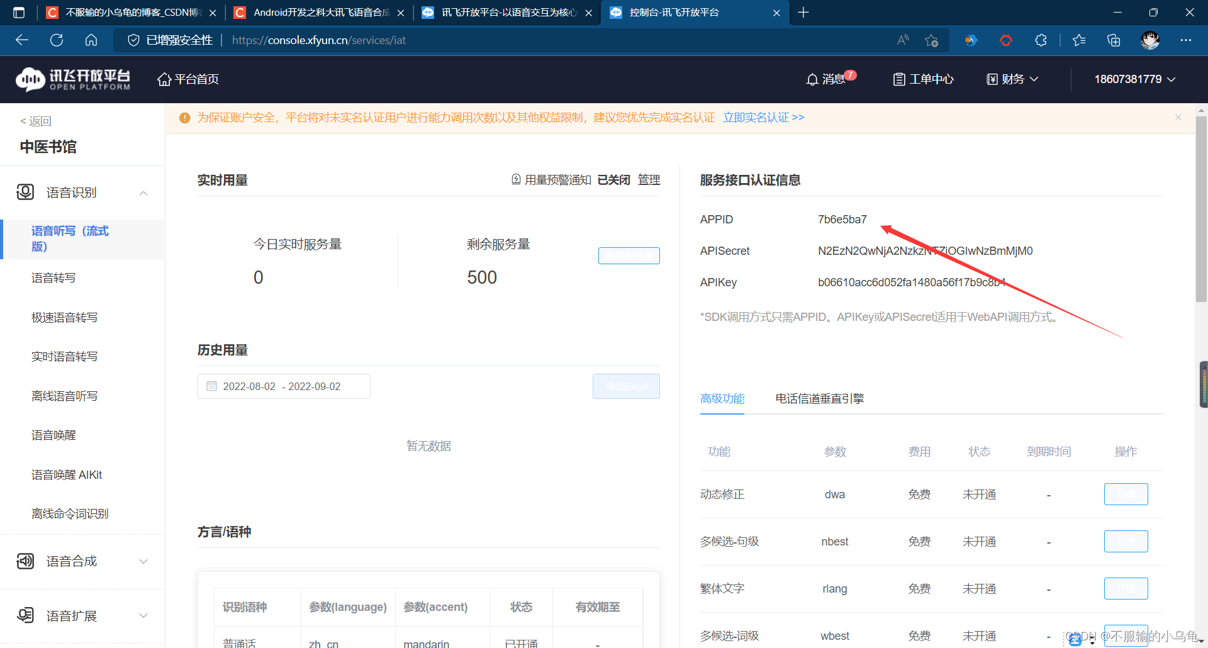The height and width of the screenshot is (648, 1208).
Task: Open 工单中心 ticket center
Action: pyautogui.click(x=923, y=79)
